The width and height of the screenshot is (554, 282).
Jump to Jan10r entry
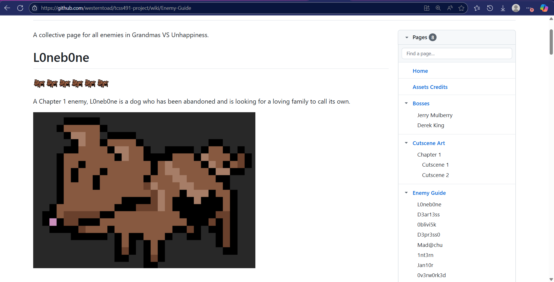click(x=425, y=265)
